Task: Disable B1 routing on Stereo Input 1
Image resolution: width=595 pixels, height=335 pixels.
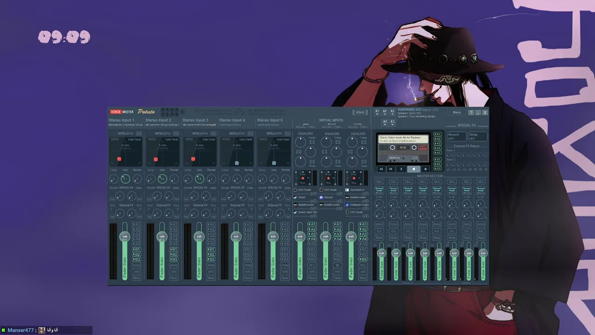Action: (x=136, y=249)
